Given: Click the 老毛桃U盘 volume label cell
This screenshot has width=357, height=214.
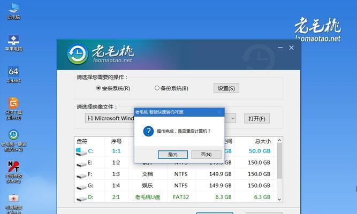Looking at the screenshot, I should point(148,197).
